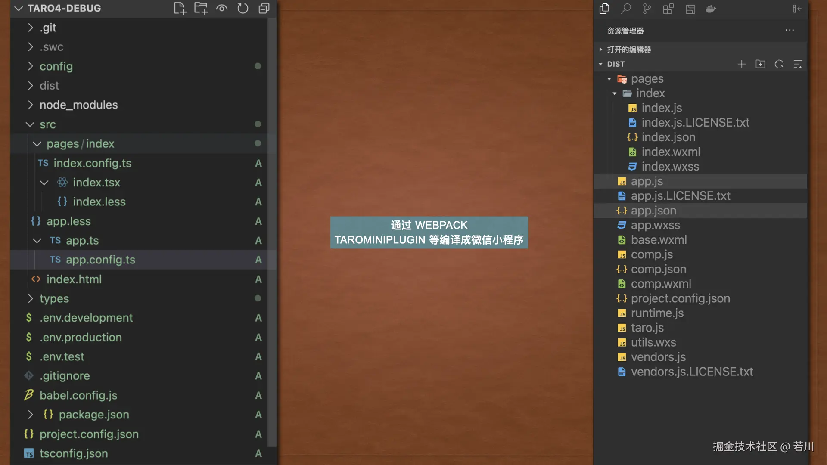This screenshot has width=827, height=465.
Task: Create a new file in the DIST explorer
Action: click(742, 64)
